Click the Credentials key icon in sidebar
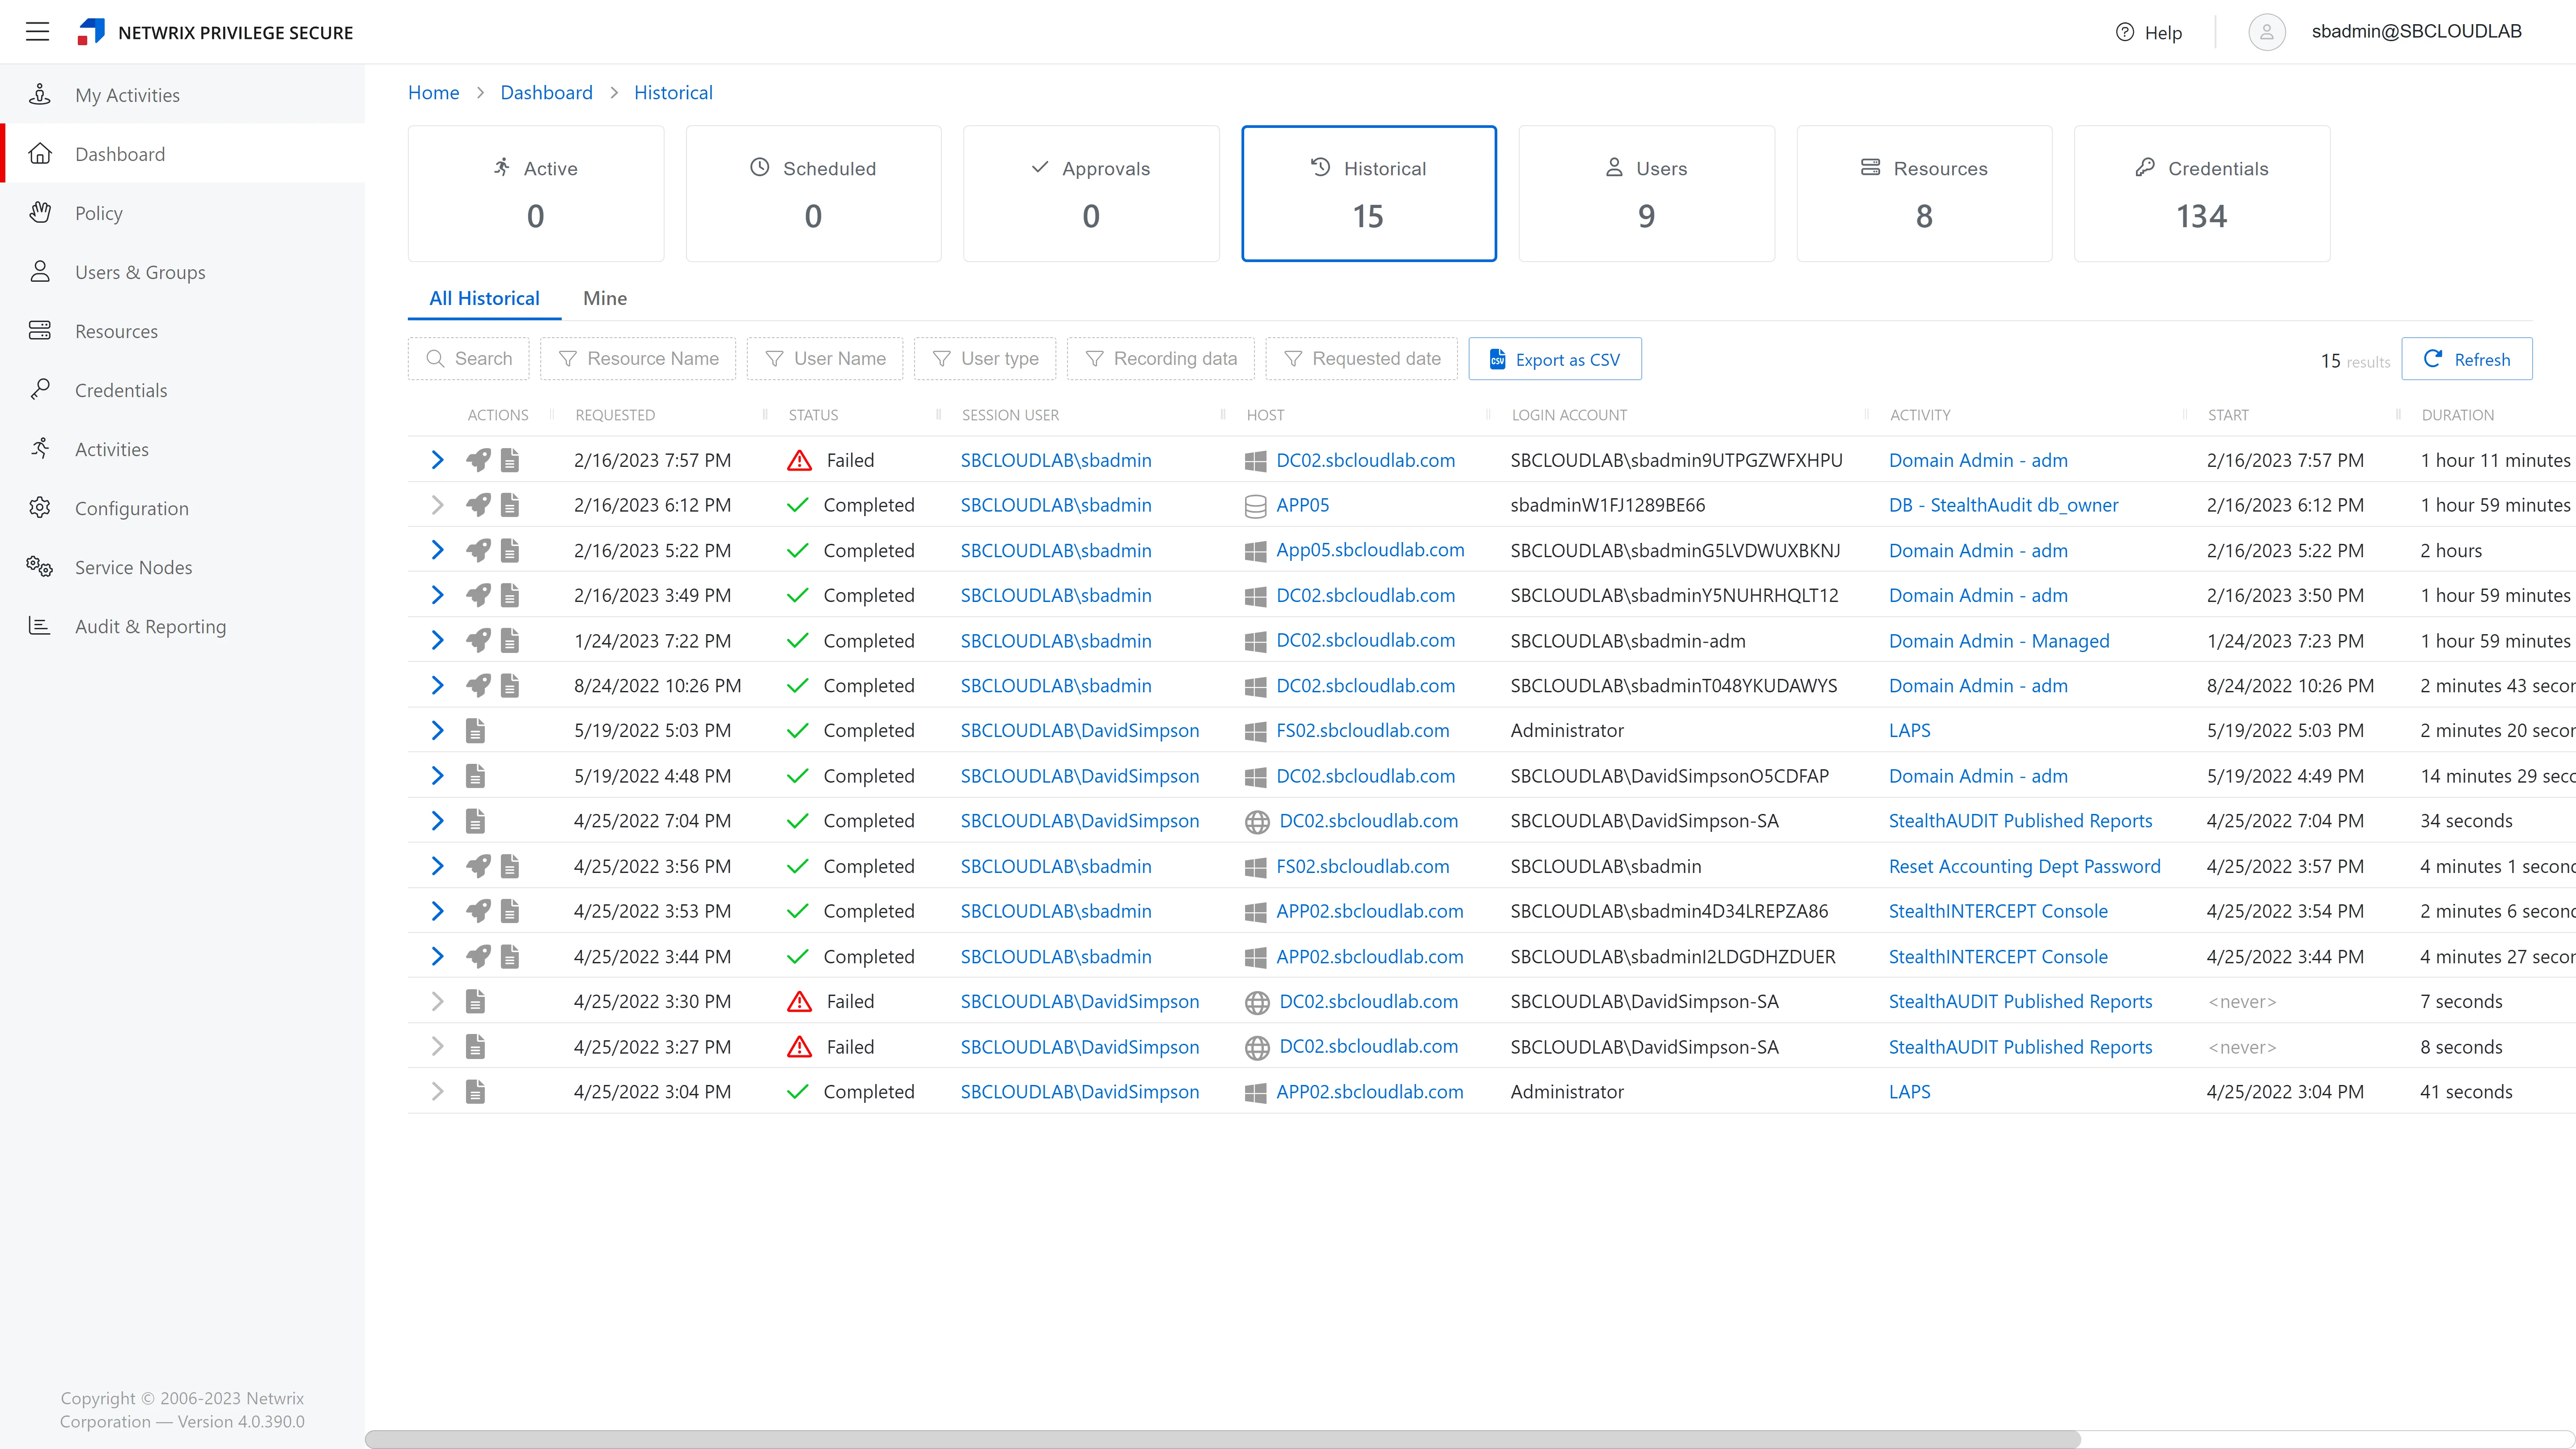 click(x=40, y=389)
